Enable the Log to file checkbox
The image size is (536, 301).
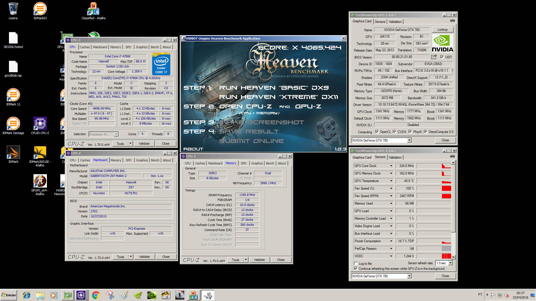click(x=356, y=263)
